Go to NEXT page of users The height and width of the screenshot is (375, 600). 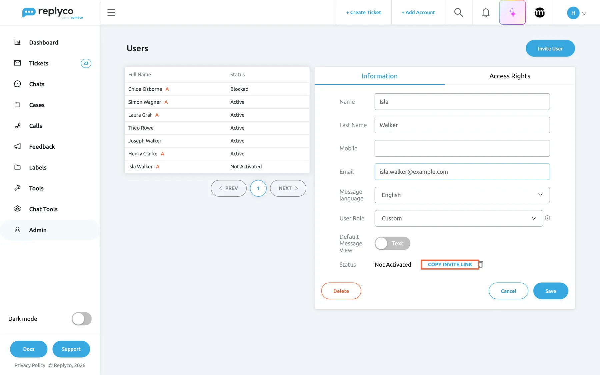pos(288,188)
